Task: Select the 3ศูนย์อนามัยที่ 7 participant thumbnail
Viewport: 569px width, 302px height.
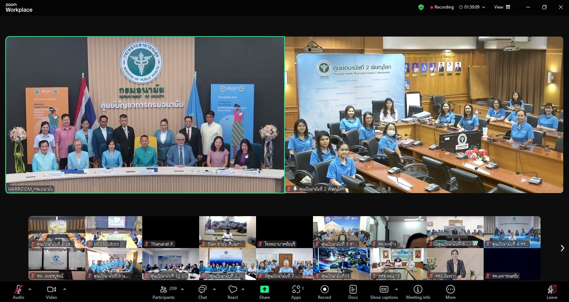Action: [284, 264]
